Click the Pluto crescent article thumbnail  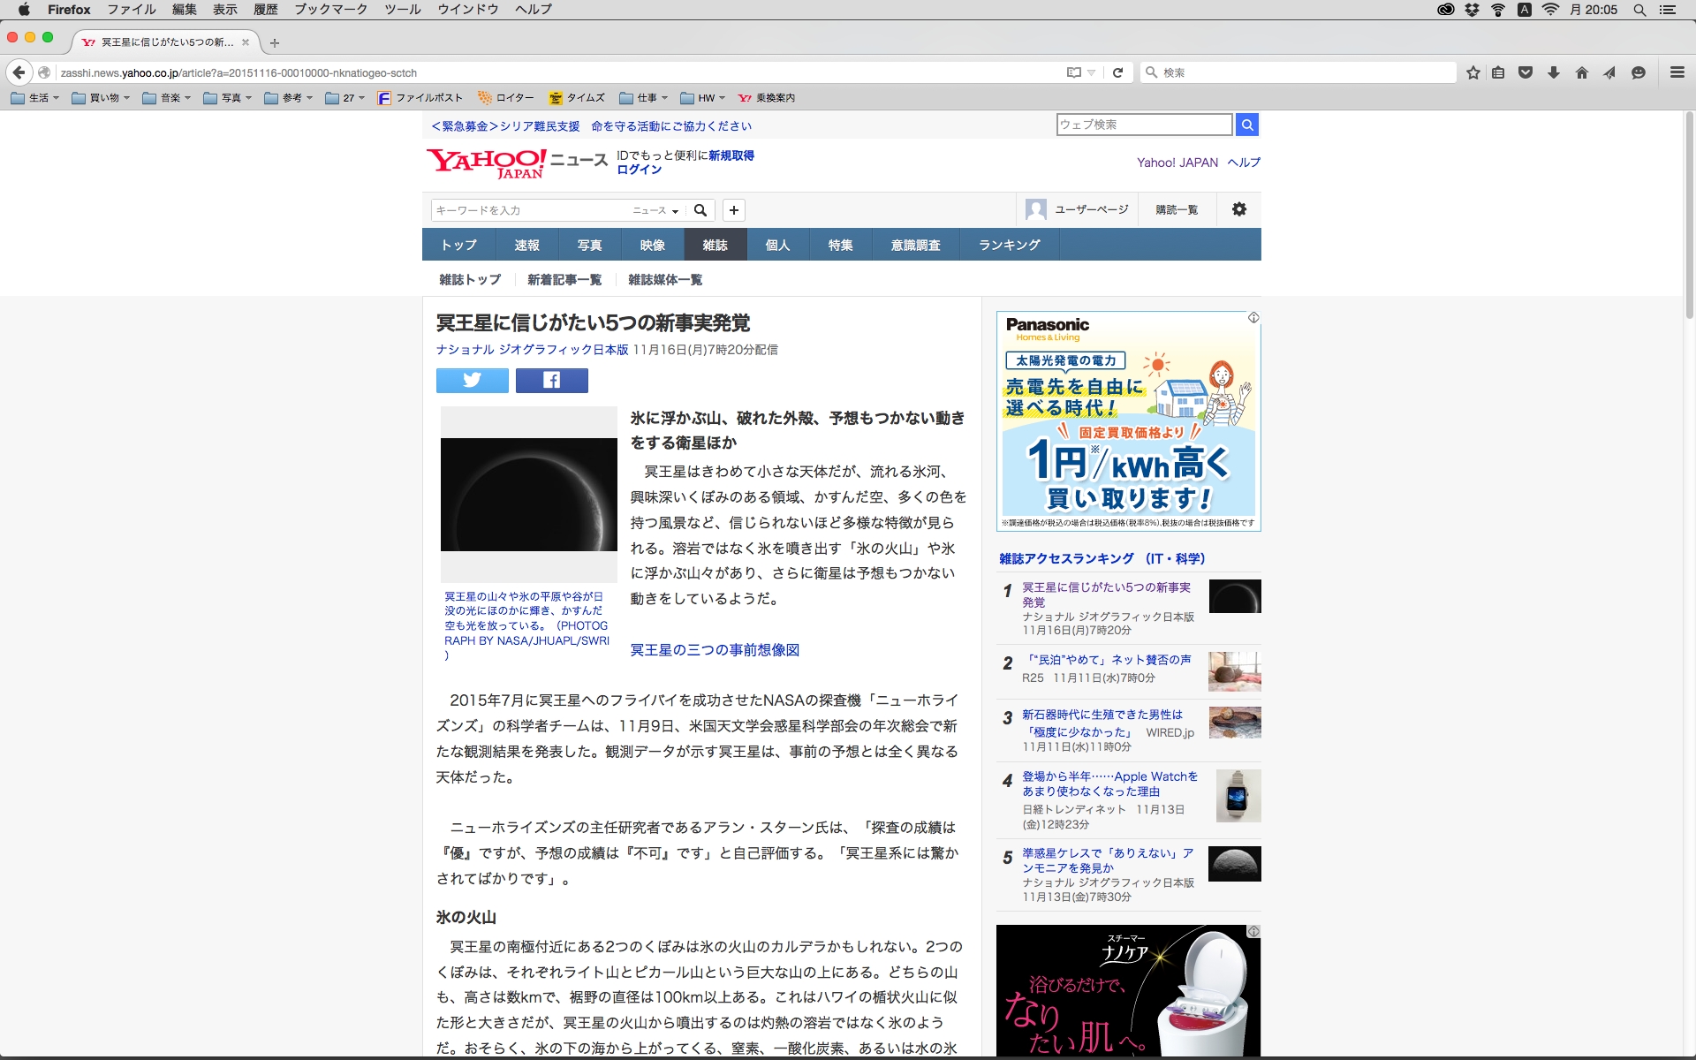[528, 495]
